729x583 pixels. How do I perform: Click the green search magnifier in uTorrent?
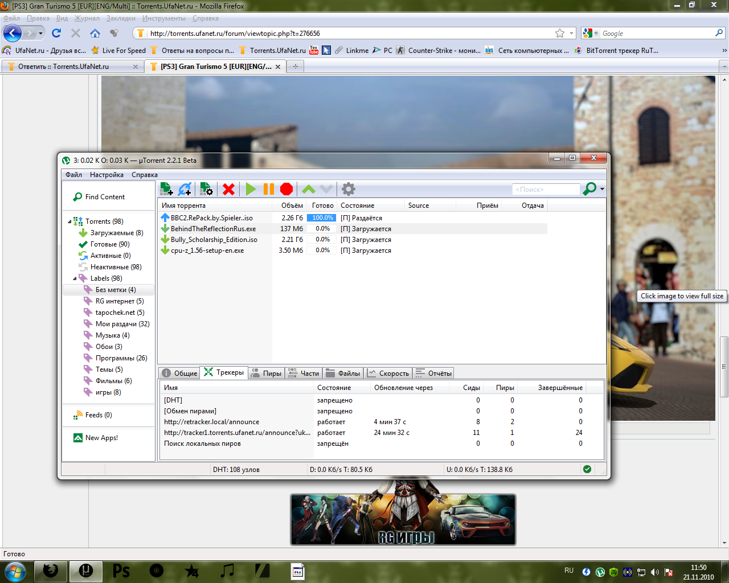[589, 188]
